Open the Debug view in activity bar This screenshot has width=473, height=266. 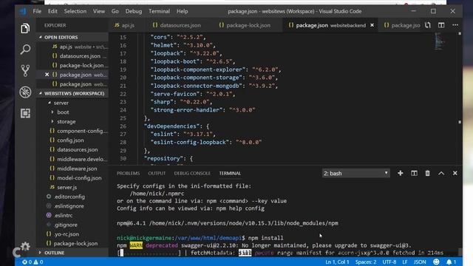(x=25, y=92)
